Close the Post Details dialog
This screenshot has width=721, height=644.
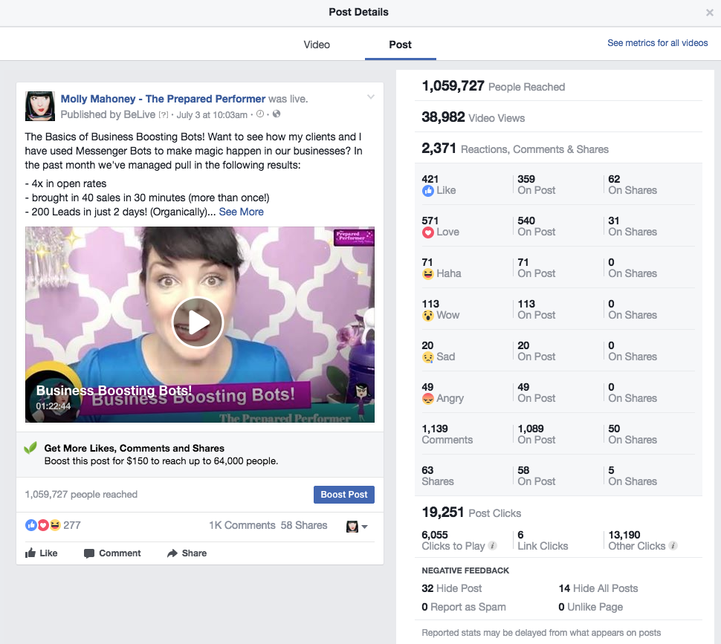pos(710,13)
